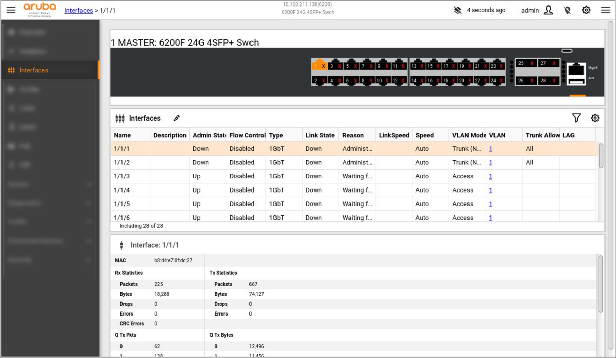Click the main page vertical scrollbar
The height and width of the screenshot is (358, 616).
(611, 185)
